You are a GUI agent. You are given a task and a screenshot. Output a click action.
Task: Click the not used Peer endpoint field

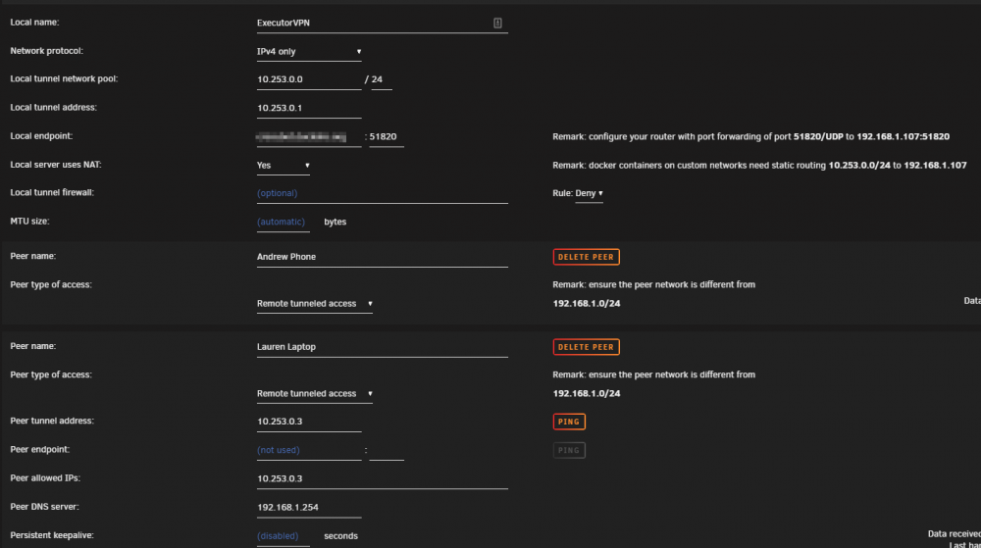pyautogui.click(x=309, y=450)
